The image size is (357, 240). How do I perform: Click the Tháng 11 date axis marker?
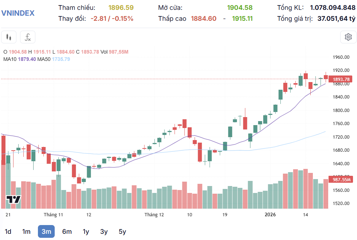point(53,215)
